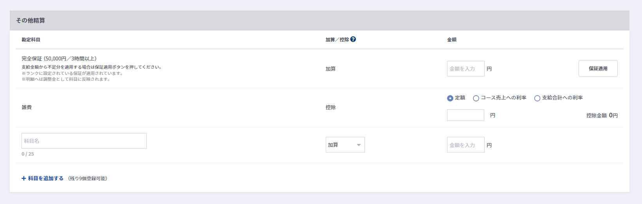This screenshot has height=204, width=642.
Task: Click the 勘定科目 column header
Action: [x=31, y=40]
